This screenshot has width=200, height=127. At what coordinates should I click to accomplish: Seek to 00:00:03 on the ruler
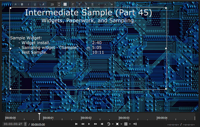click(124, 118)
